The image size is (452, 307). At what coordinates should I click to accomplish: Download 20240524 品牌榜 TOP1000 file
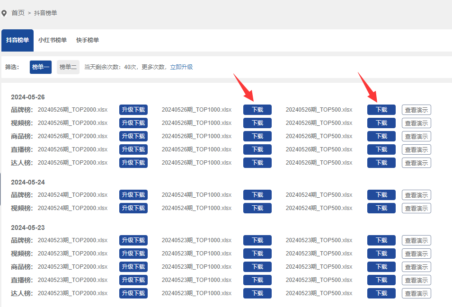click(x=257, y=195)
